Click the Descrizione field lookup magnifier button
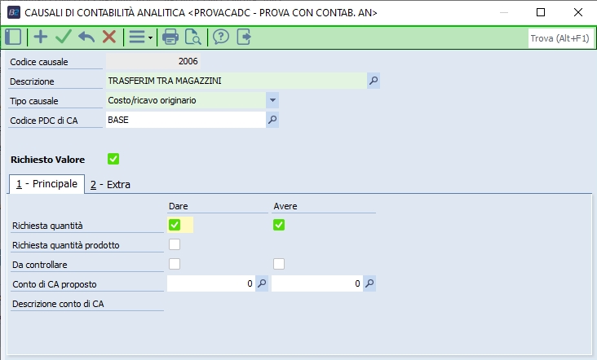The height and width of the screenshot is (360, 597). pyautogui.click(x=373, y=81)
